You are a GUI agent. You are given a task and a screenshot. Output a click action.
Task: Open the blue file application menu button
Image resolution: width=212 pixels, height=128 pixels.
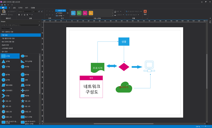click(3, 8)
